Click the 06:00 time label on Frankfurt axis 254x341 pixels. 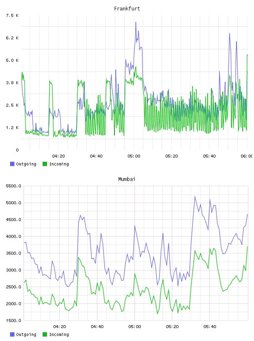click(247, 156)
